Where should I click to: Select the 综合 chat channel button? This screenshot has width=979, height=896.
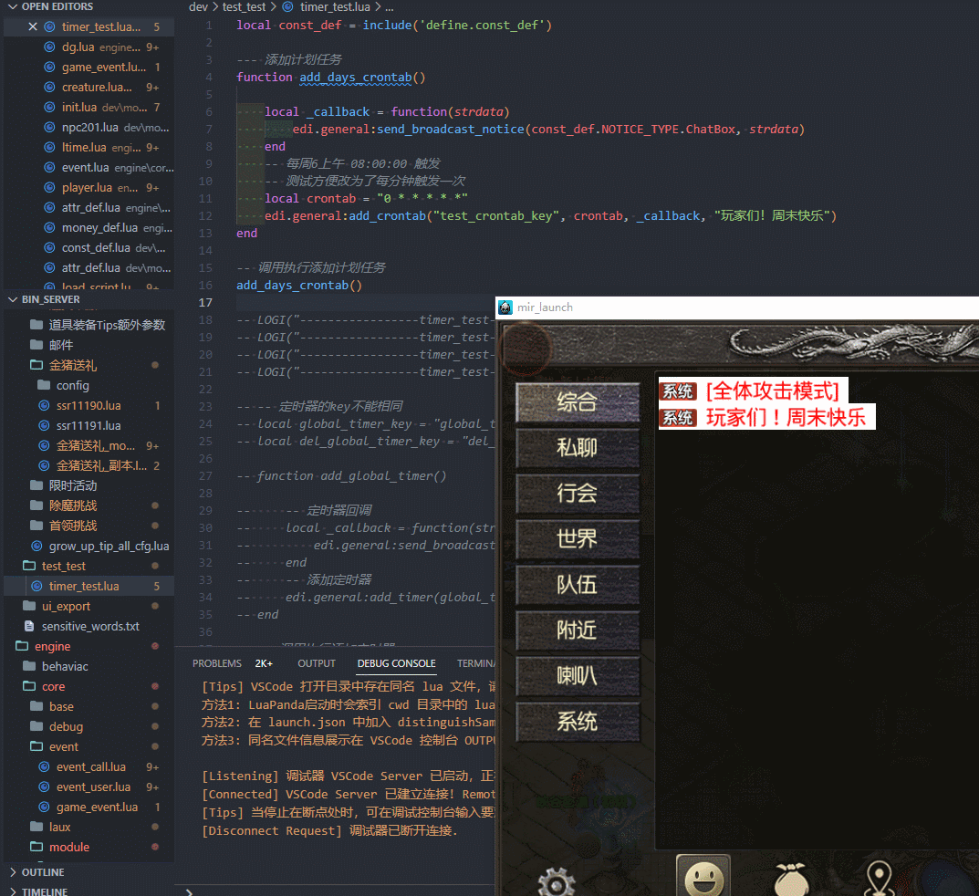click(577, 402)
